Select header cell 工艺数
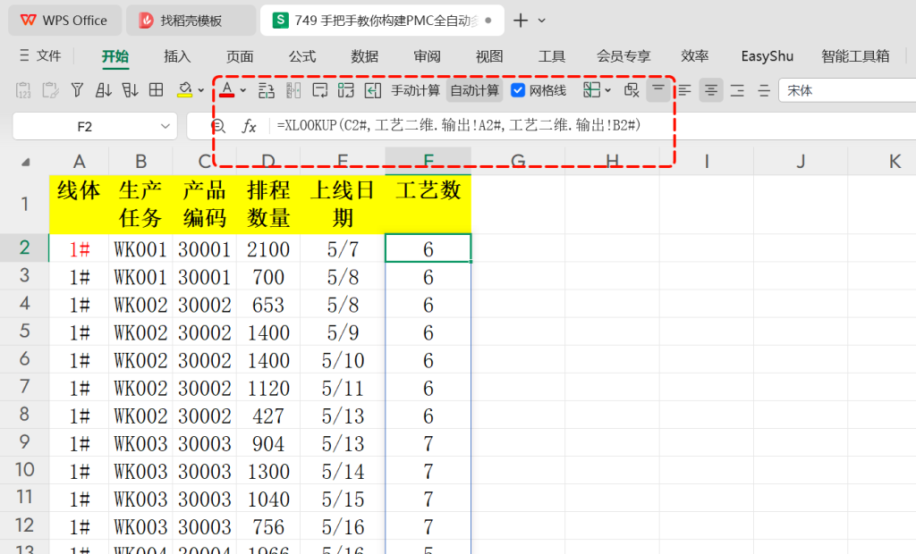Image resolution: width=916 pixels, height=554 pixels. [428, 204]
